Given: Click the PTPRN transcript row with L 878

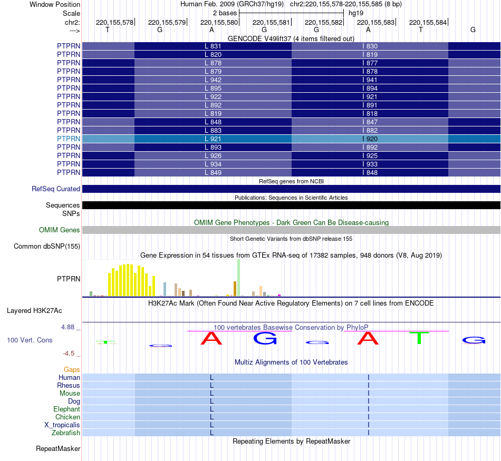Looking at the screenshot, I should pos(291,63).
